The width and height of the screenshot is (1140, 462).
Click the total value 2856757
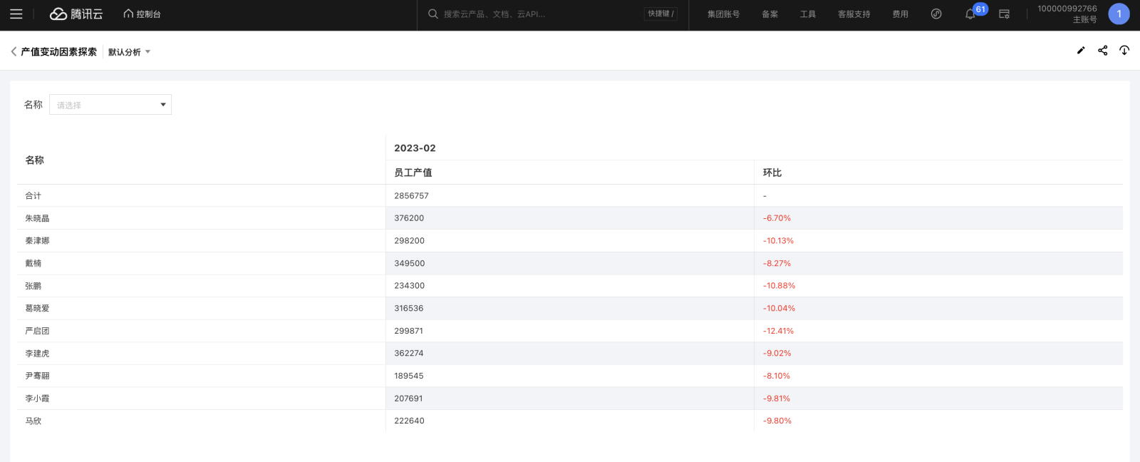(x=412, y=196)
